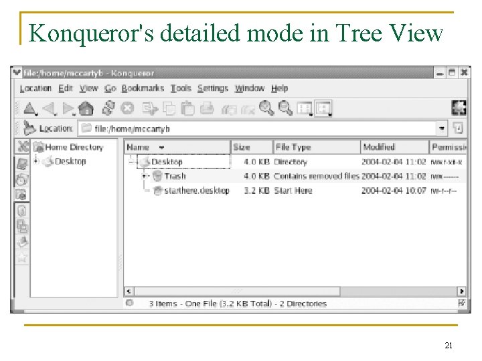Sort by the Modified column header

coord(395,147)
